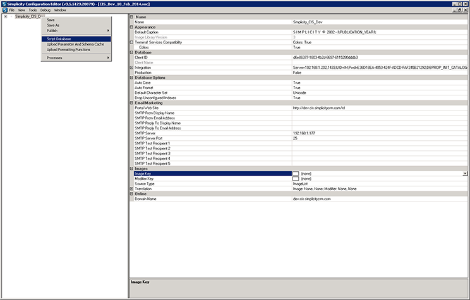Open the Debug menu
470x300 pixels.
click(x=45, y=10)
